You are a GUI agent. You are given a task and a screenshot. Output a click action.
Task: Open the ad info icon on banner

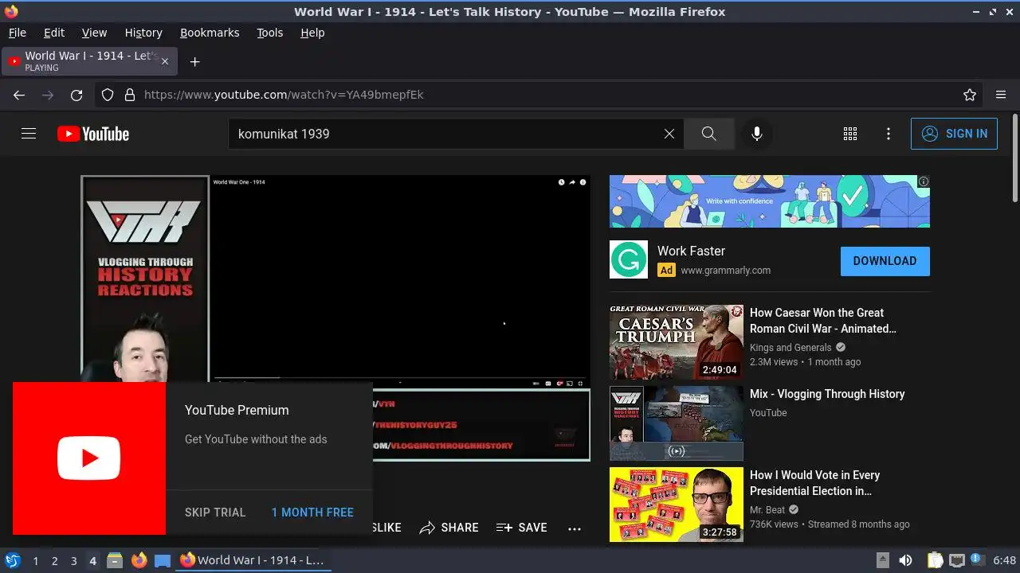[x=924, y=181]
